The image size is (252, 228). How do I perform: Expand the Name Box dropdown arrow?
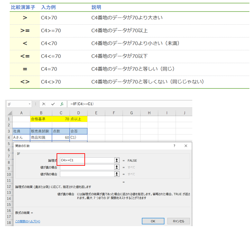[30, 104]
